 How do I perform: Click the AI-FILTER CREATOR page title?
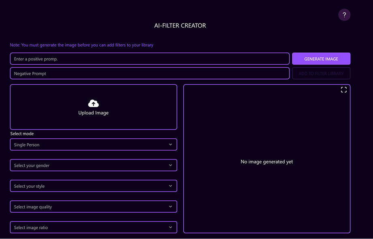180,26
